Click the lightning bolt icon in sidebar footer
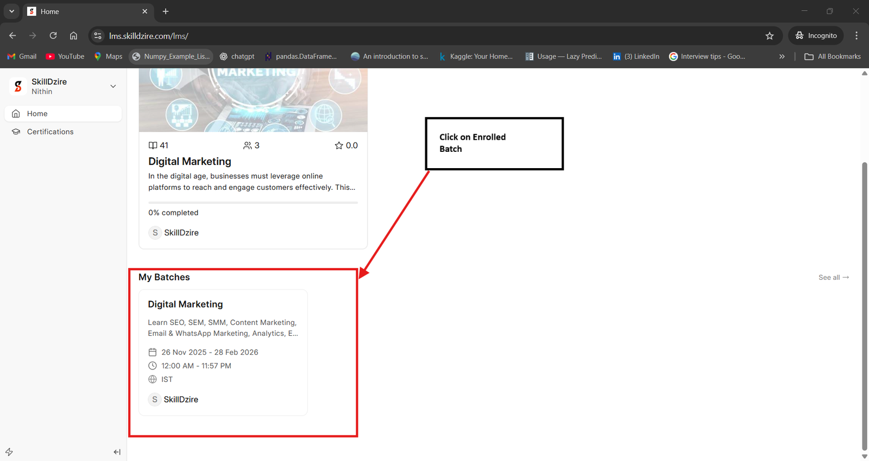The height and width of the screenshot is (461, 869). coord(9,452)
